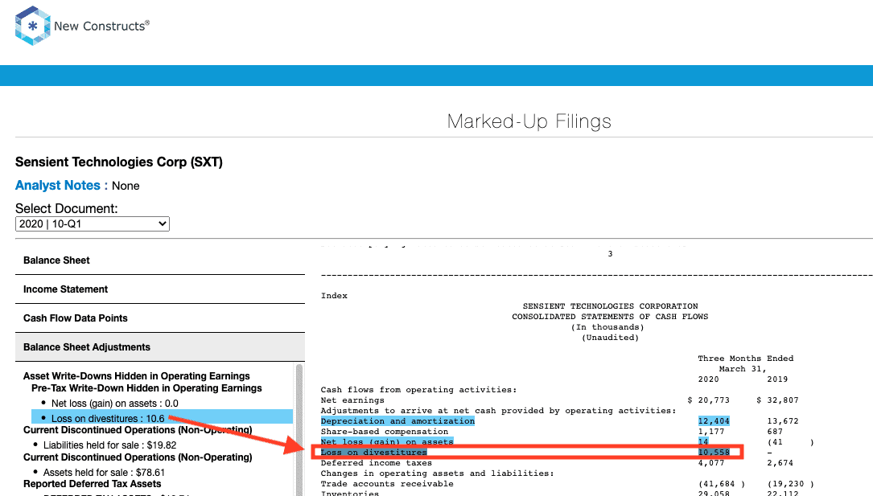Click Sensient Technologies Corp (SXT) heading
Viewport: 873px width, 496px height.
pyautogui.click(x=118, y=162)
